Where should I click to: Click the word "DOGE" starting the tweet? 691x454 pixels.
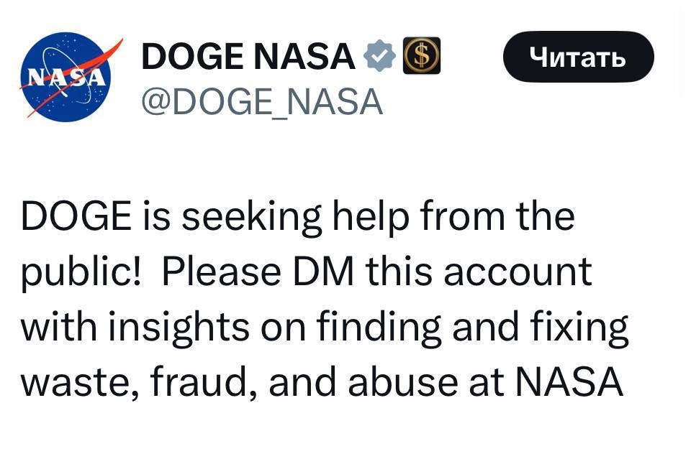pyautogui.click(x=76, y=216)
